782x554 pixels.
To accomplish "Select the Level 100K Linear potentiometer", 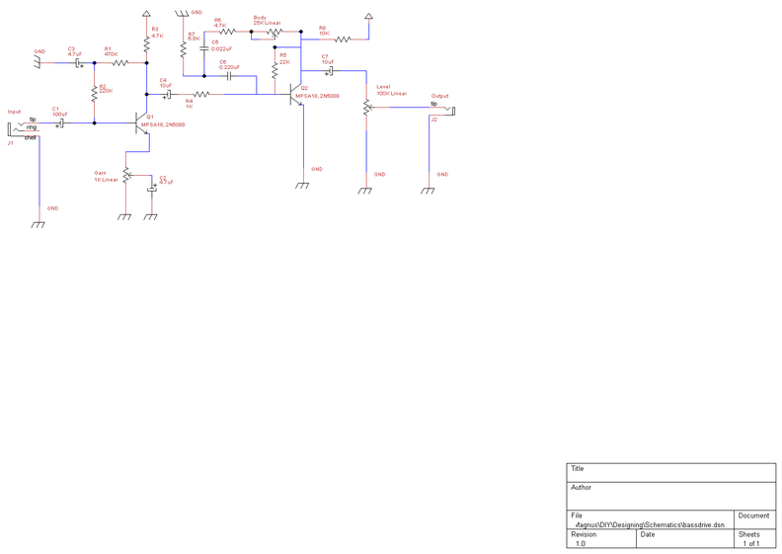I will point(368,108).
